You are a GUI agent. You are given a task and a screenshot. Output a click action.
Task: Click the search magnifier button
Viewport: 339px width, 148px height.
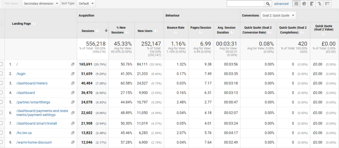(x=267, y=4)
